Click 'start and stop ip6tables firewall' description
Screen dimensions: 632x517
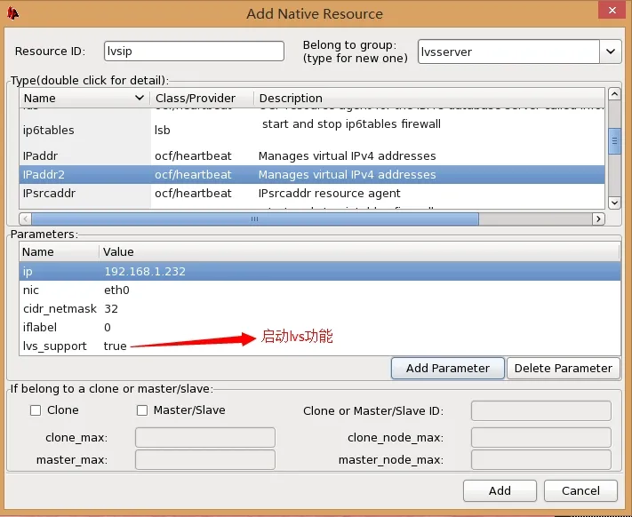(x=351, y=124)
